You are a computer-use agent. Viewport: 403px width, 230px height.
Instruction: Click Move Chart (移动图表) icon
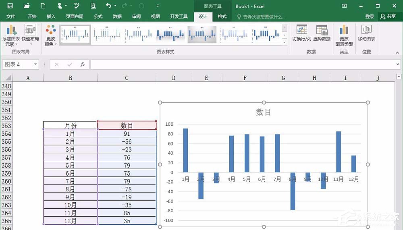(x=366, y=33)
